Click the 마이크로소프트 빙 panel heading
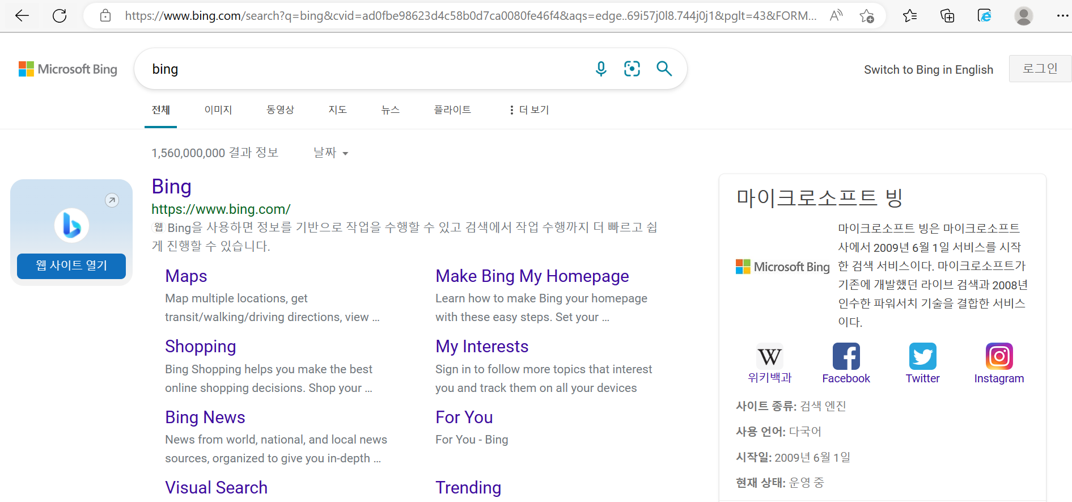Viewport: 1072px width, 502px height. click(819, 197)
